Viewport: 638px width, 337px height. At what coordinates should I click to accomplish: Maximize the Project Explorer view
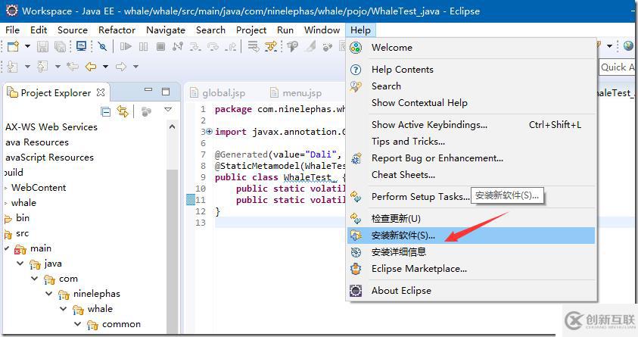tap(166, 92)
